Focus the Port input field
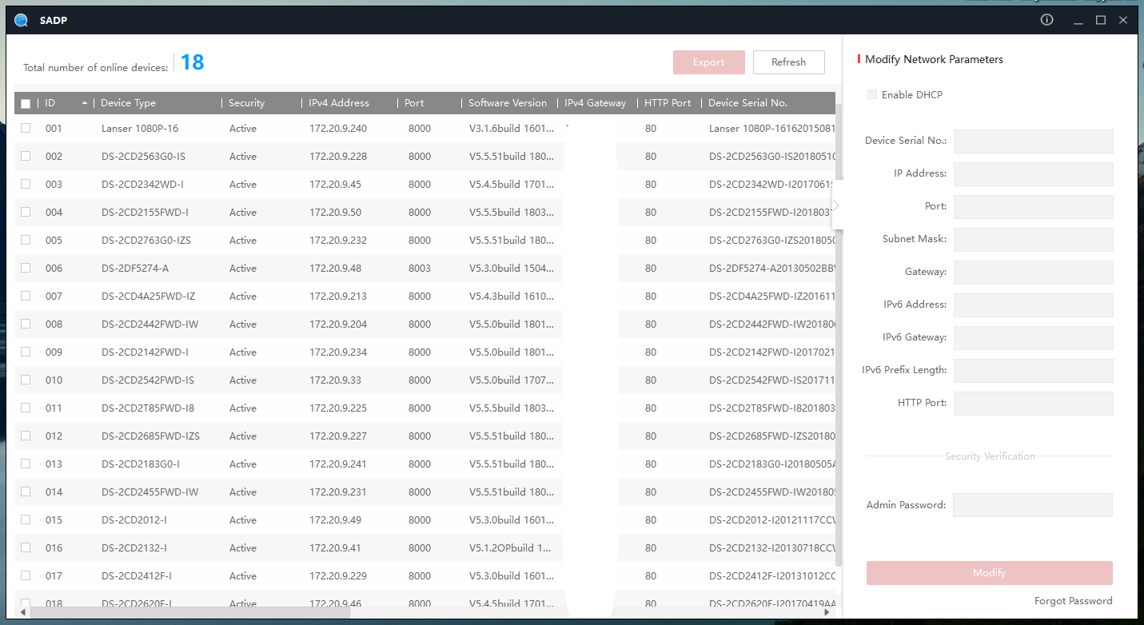This screenshot has height=625, width=1144. click(x=1034, y=207)
